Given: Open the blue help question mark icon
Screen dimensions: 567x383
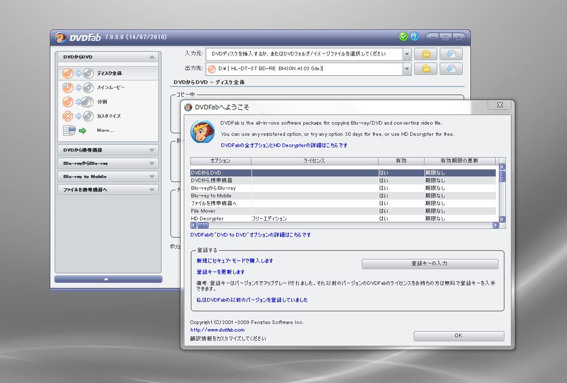Looking at the screenshot, I should pos(414,37).
